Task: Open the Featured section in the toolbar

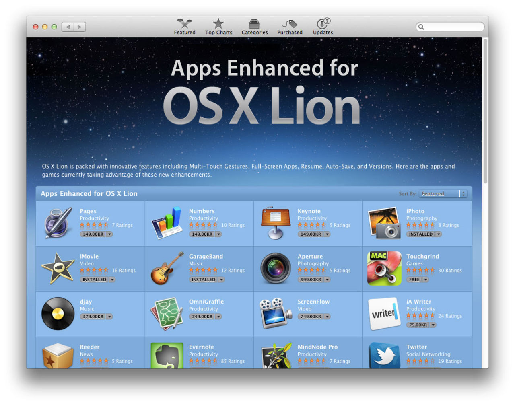Action: [184, 26]
